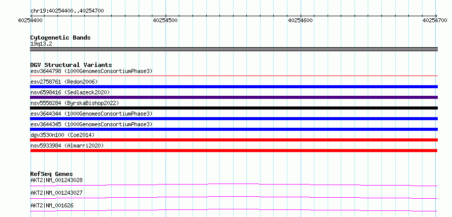
Task: Select the gray 19q13.2 cytoband bar
Action: [234, 49]
